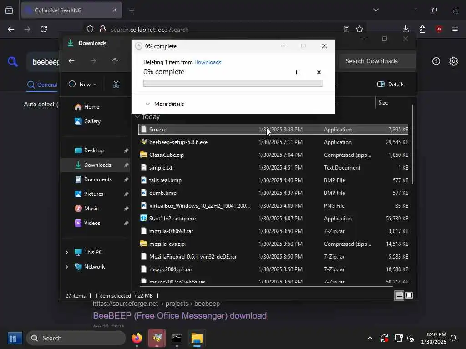Screen dimensions: 466x349
Task: Select mozilla-080698.rar
Action: point(273,231)
